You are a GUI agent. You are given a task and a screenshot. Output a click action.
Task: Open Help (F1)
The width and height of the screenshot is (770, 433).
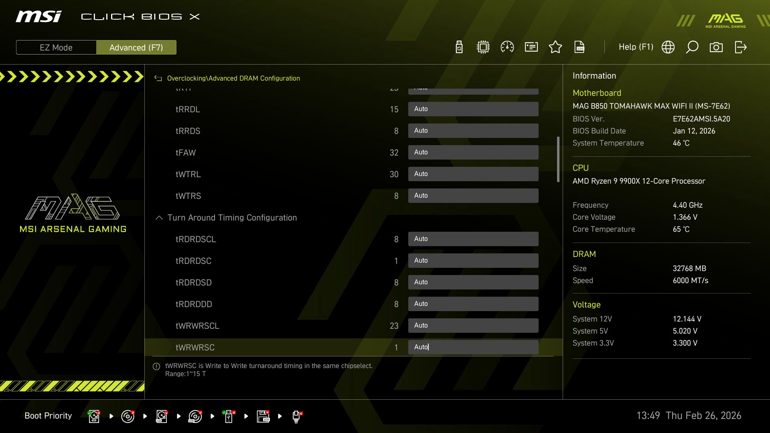coord(636,47)
